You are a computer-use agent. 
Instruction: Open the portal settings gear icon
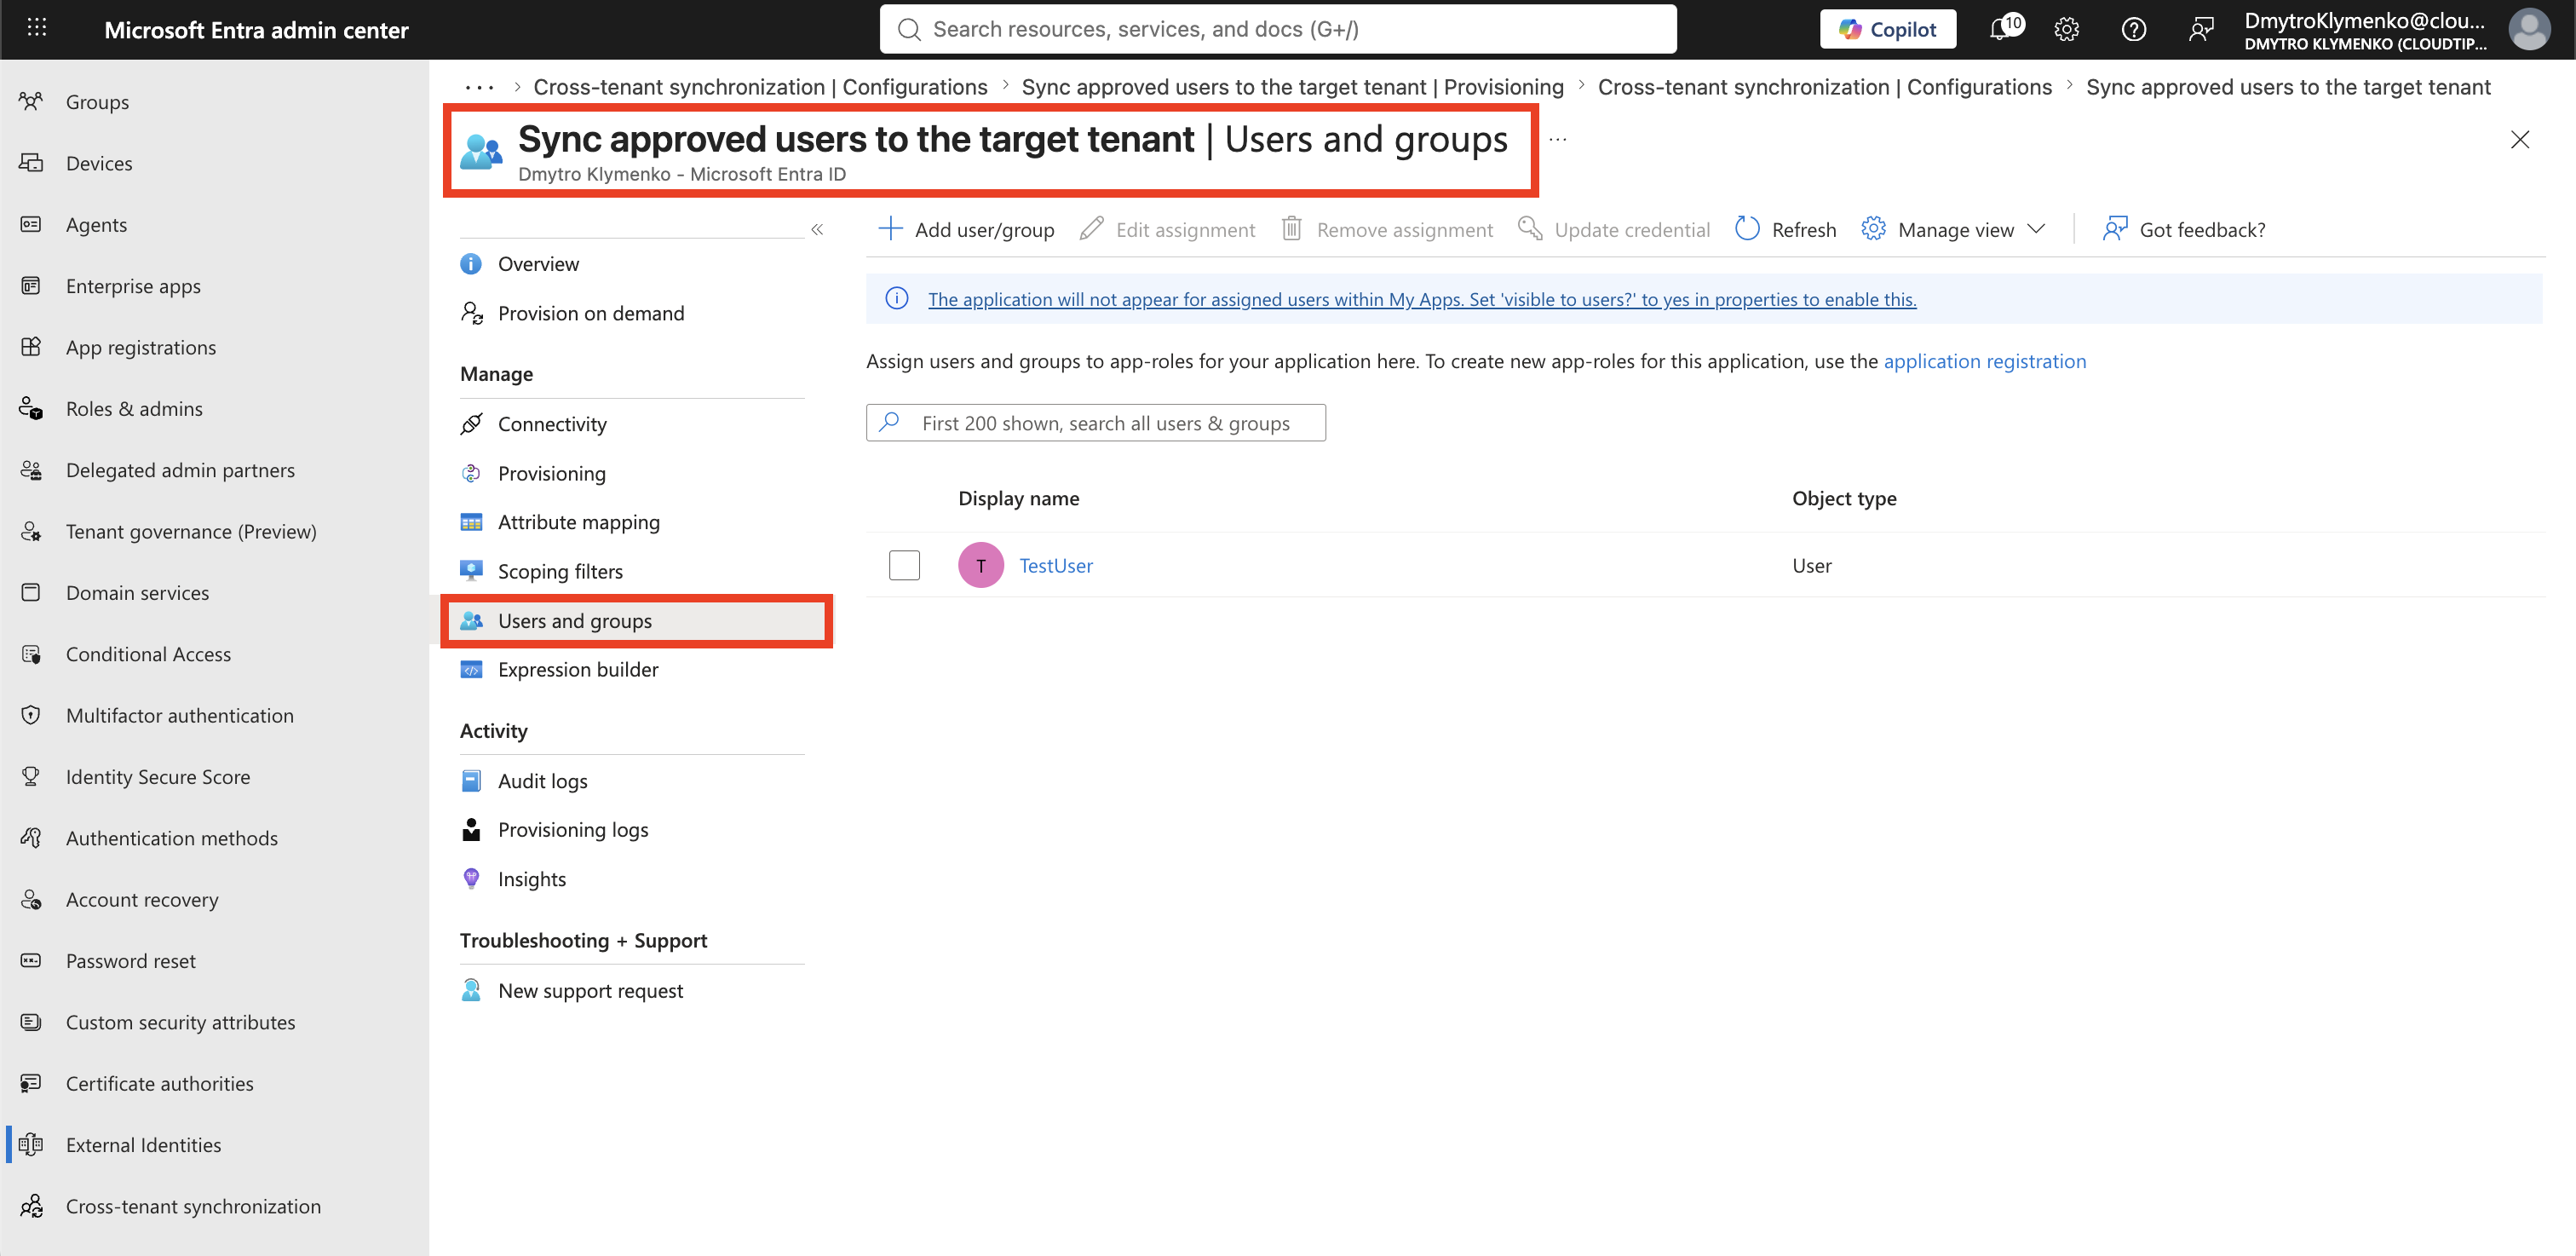click(2066, 29)
